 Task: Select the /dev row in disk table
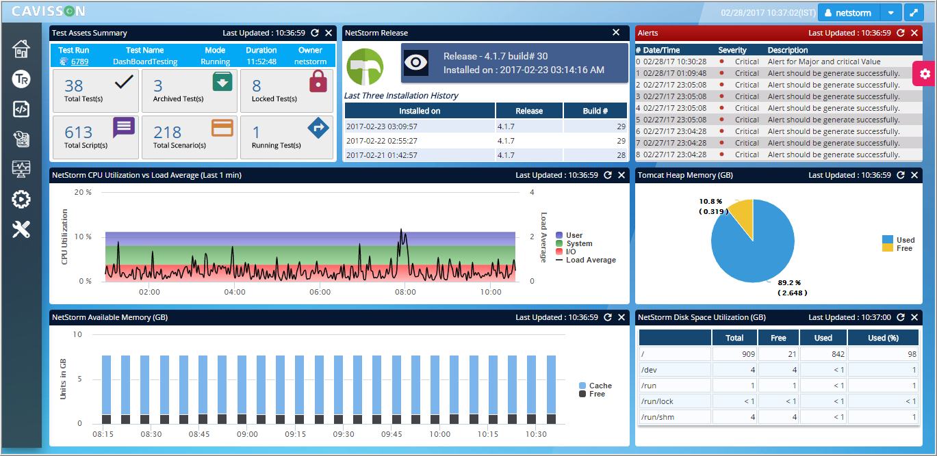779,370
